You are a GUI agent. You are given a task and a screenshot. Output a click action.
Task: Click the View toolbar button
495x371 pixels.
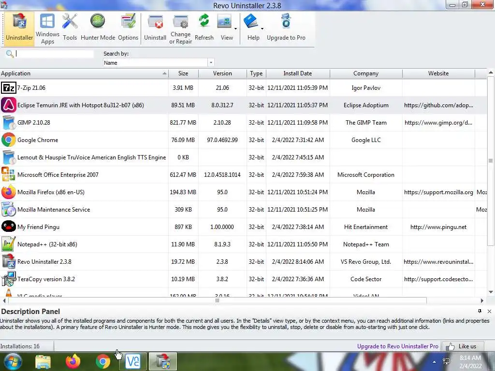(225, 29)
